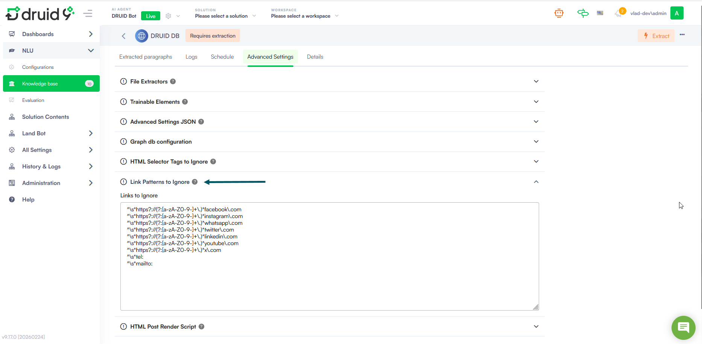The height and width of the screenshot is (344, 702).
Task: Collapse the NLU sidebar section
Action: tap(91, 51)
